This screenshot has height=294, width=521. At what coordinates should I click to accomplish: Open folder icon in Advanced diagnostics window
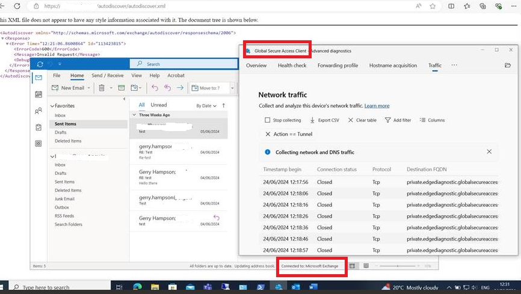[508, 66]
